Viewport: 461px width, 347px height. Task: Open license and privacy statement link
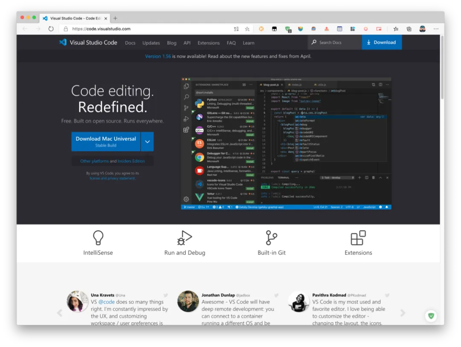112,178
